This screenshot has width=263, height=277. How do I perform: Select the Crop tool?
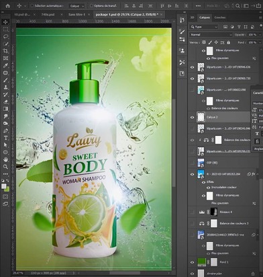(x=5, y=51)
